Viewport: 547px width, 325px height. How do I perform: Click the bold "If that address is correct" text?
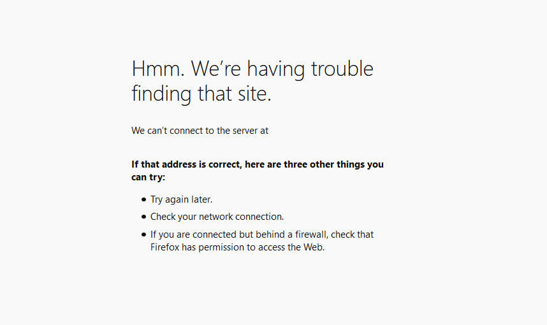coord(187,164)
